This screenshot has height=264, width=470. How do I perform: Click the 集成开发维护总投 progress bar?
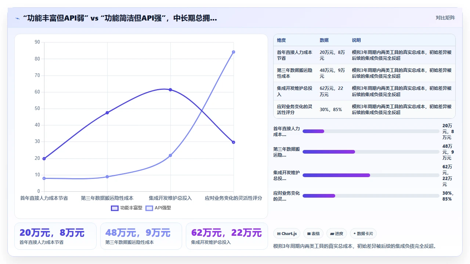(371, 175)
